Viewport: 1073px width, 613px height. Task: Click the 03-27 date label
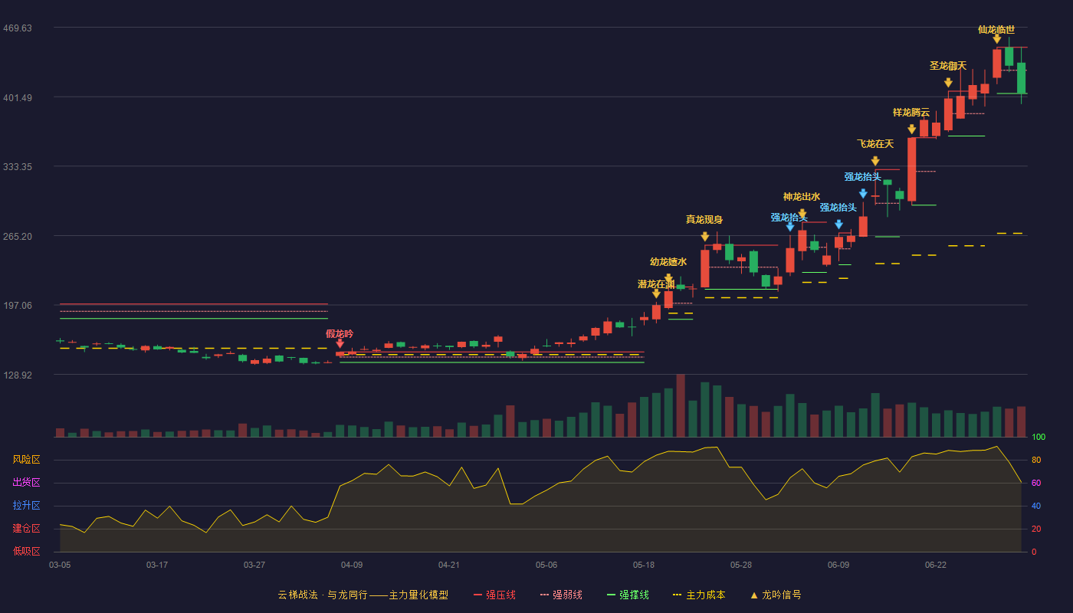[x=254, y=565]
